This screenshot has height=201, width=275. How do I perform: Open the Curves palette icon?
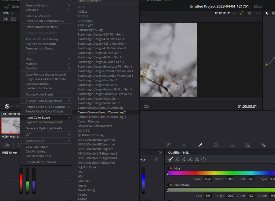pyautogui.click(x=168, y=145)
